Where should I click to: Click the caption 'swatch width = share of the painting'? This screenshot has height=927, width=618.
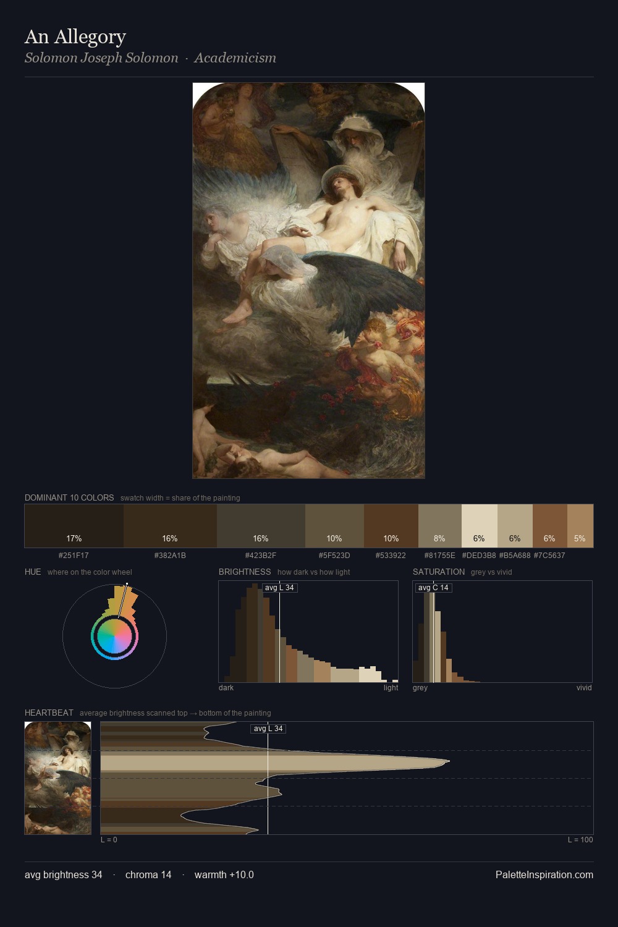(x=180, y=498)
